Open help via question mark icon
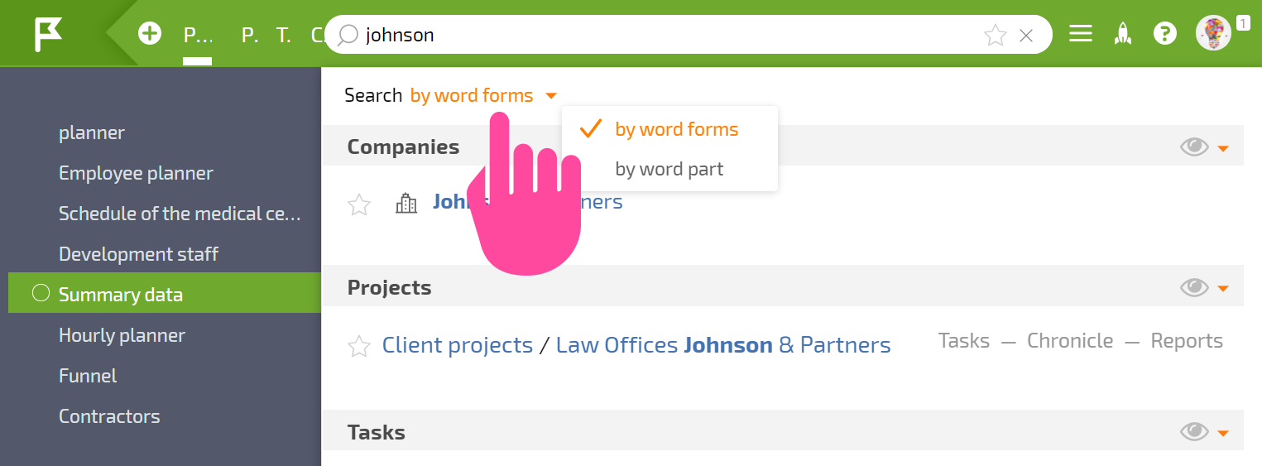Image resolution: width=1262 pixels, height=466 pixels. (x=1165, y=34)
